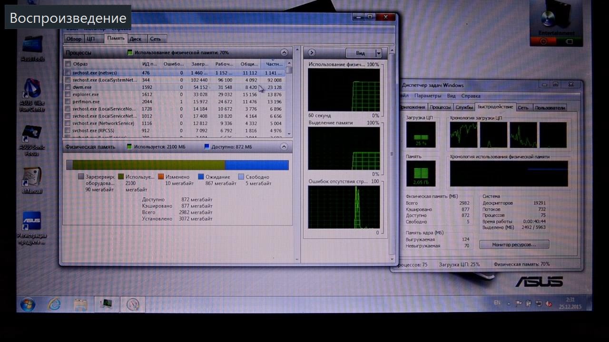Check the explorer.exe process checkbox
This screenshot has width=609, height=342.
[x=68, y=94]
